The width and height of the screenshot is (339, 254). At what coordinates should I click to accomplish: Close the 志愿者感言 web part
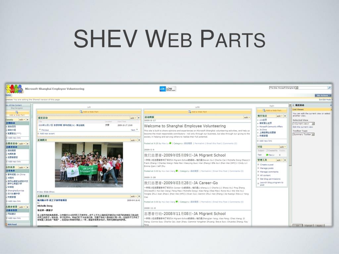[139, 196]
